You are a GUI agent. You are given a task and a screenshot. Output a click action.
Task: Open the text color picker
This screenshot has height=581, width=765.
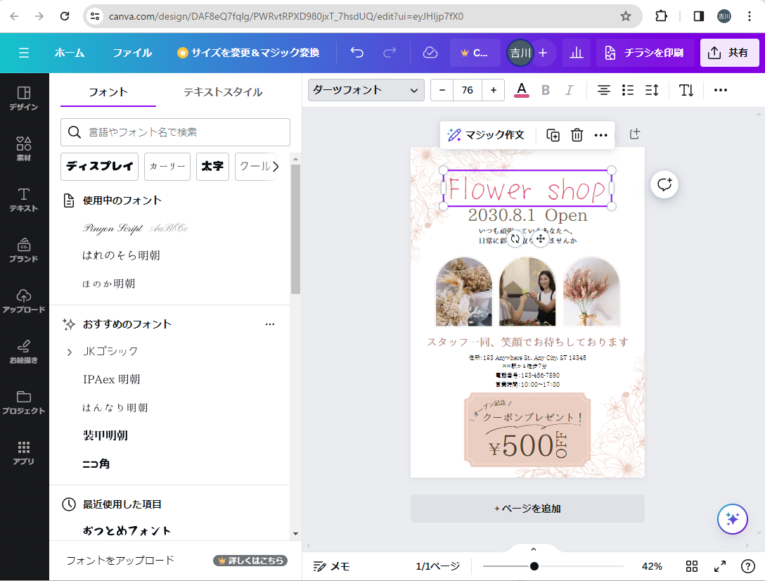[521, 90]
